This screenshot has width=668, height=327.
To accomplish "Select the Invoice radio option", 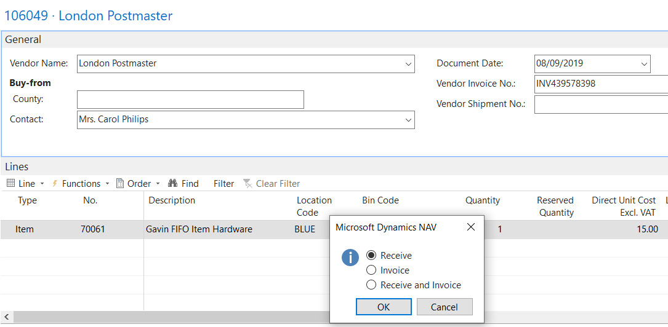I will 371,270.
